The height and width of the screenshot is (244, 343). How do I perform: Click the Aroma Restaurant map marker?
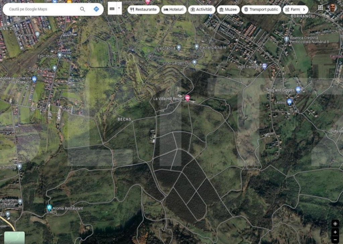point(50,208)
